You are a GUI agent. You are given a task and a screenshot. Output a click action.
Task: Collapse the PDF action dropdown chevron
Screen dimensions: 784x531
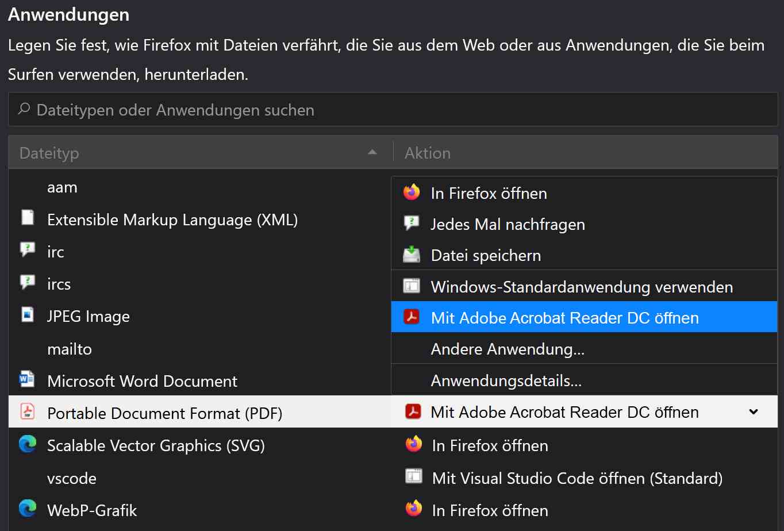[754, 412]
